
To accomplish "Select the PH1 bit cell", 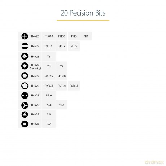I will [86, 36].
